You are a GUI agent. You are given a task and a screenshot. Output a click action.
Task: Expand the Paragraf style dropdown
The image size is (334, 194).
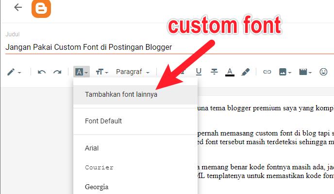click(133, 72)
